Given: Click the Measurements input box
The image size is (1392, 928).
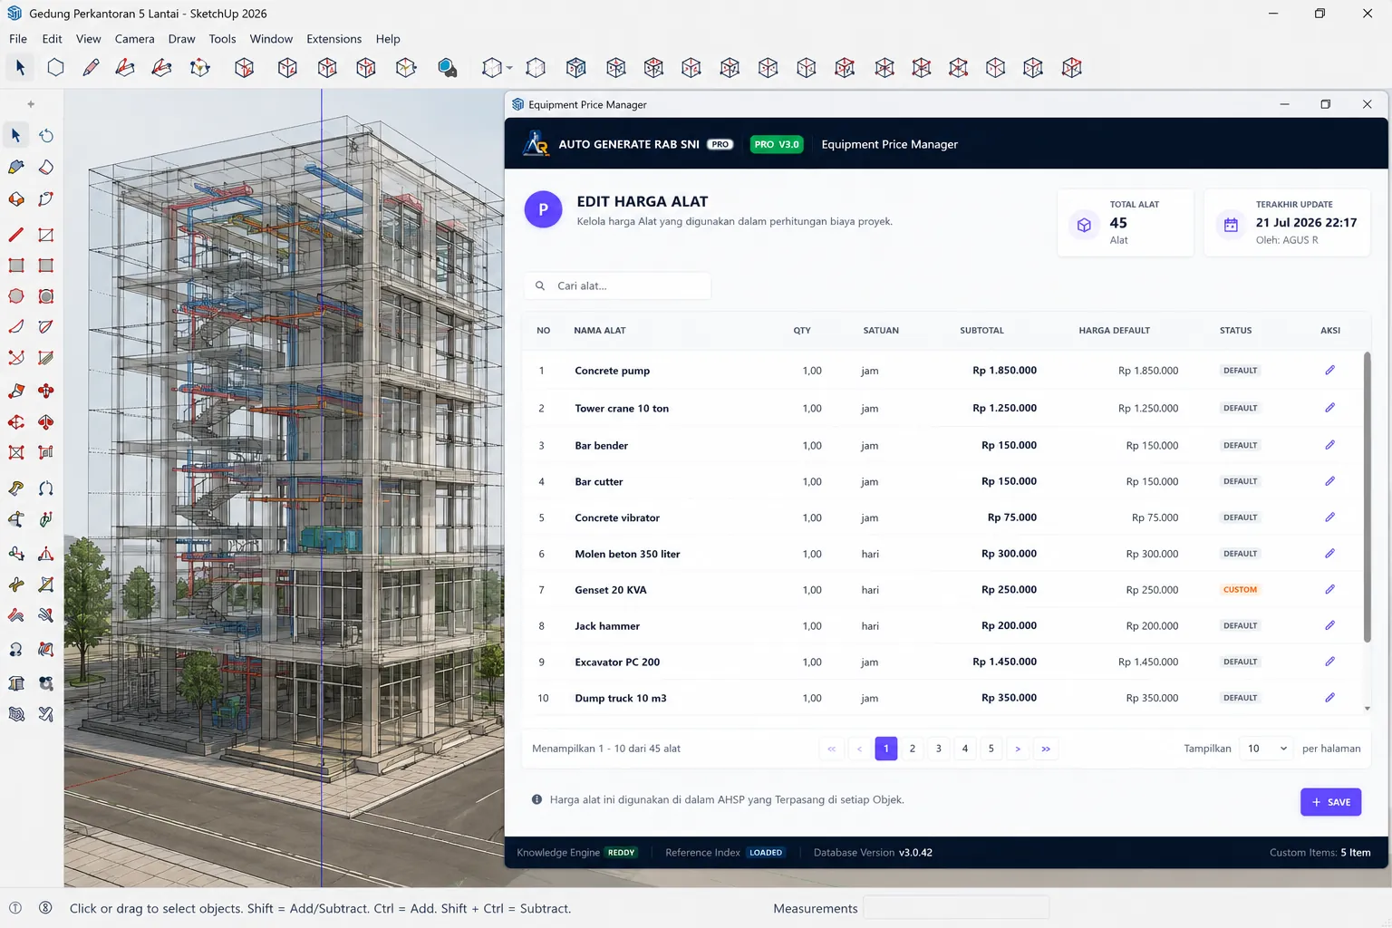Looking at the screenshot, I should click(956, 907).
